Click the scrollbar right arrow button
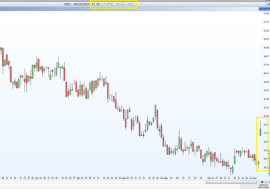The height and width of the screenshot is (189, 270). 258,182
